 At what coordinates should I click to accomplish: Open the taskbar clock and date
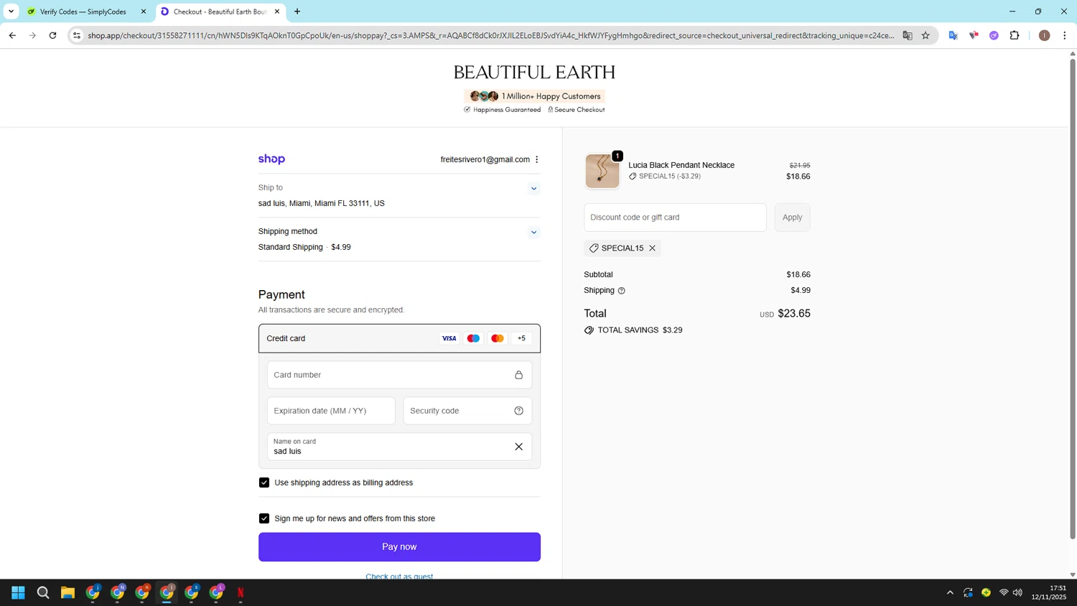click(1049, 592)
